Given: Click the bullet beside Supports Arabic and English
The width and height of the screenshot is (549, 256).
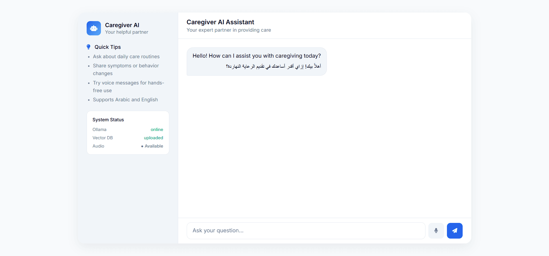Looking at the screenshot, I should tap(88, 100).
